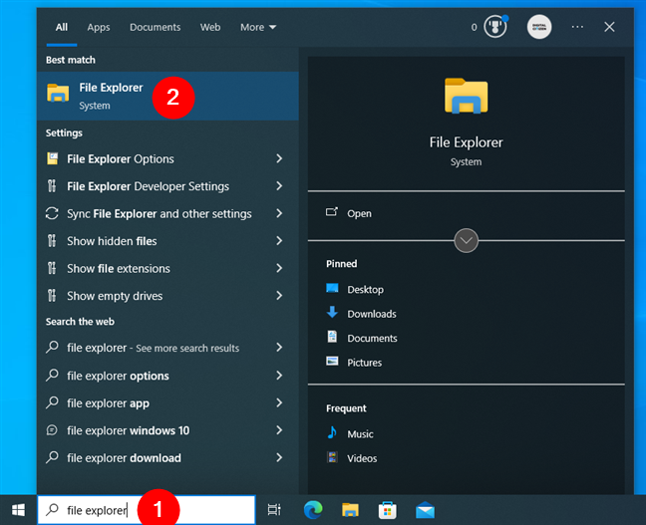Switch to the Documents tab
This screenshot has width=646, height=525.
(155, 27)
